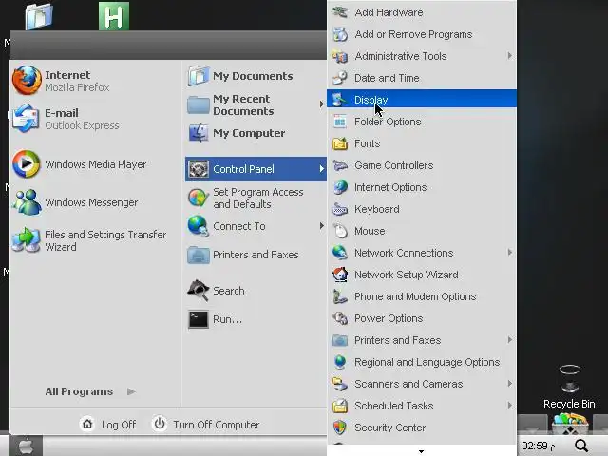This screenshot has width=608, height=456.
Task: Click the Add Hardware icon
Action: [x=340, y=12]
